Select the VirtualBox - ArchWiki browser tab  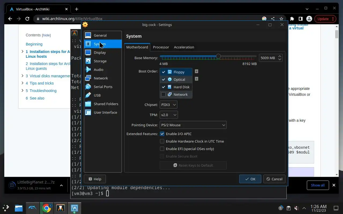39,9
